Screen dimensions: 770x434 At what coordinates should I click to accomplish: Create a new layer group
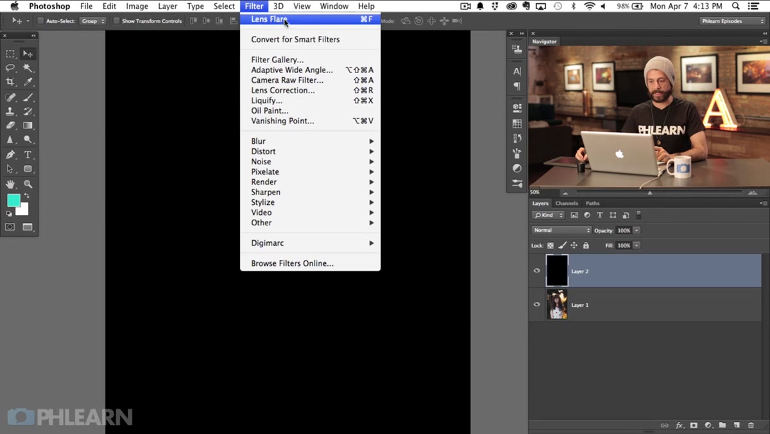tap(723, 425)
